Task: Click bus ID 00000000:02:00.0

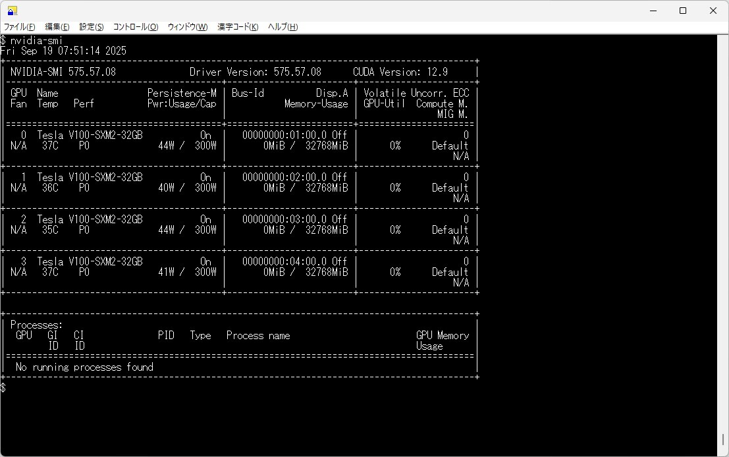Action: [284, 178]
